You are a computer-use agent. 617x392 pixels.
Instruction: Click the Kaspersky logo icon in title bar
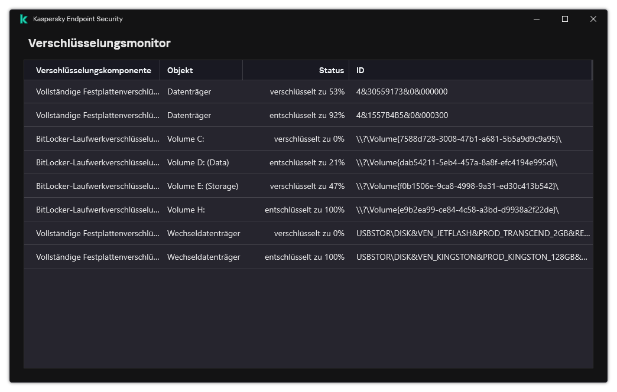pyautogui.click(x=24, y=19)
